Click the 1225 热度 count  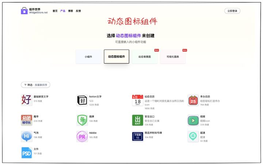pos(94,105)
